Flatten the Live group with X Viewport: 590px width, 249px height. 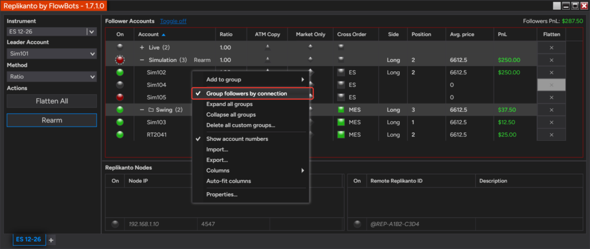[x=551, y=47]
